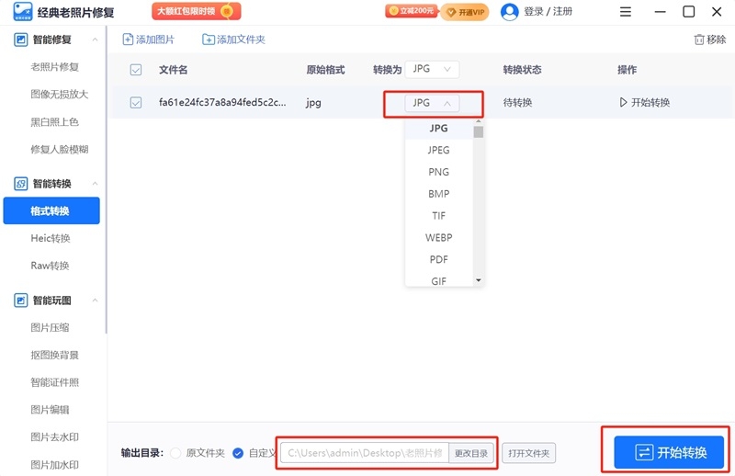Click the 添加文件夹 button text
The height and width of the screenshot is (476, 735).
[x=241, y=40]
